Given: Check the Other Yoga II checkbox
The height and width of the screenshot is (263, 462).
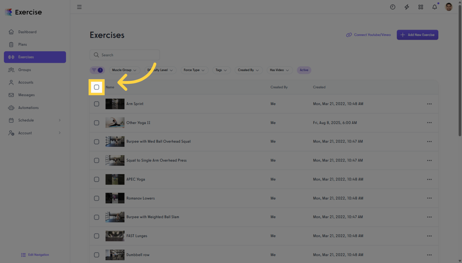Looking at the screenshot, I should (97, 123).
